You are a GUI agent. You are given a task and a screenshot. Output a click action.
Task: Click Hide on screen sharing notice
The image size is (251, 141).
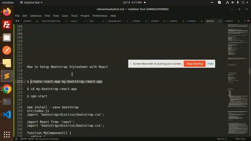[210, 63]
